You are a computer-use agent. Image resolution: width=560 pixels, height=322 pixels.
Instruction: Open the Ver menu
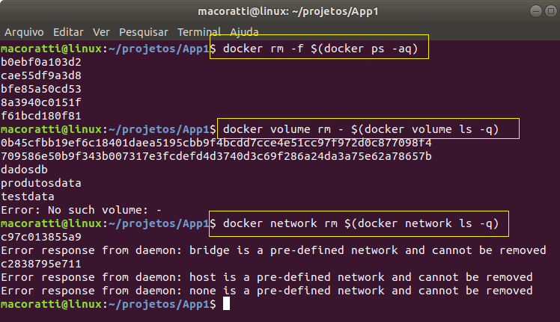(x=101, y=32)
